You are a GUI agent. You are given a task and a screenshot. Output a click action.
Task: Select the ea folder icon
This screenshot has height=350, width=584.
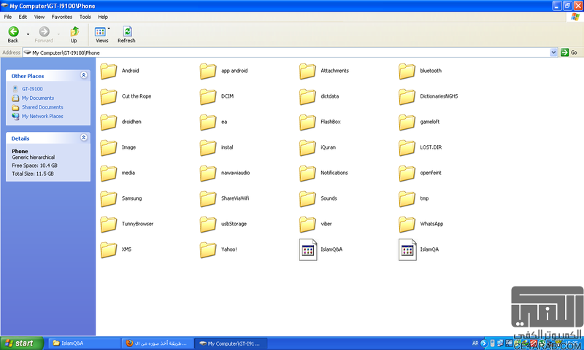point(208,122)
